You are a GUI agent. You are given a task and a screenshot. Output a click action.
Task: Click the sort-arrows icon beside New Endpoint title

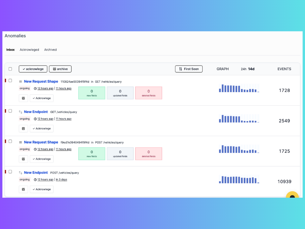pyautogui.click(x=20, y=112)
